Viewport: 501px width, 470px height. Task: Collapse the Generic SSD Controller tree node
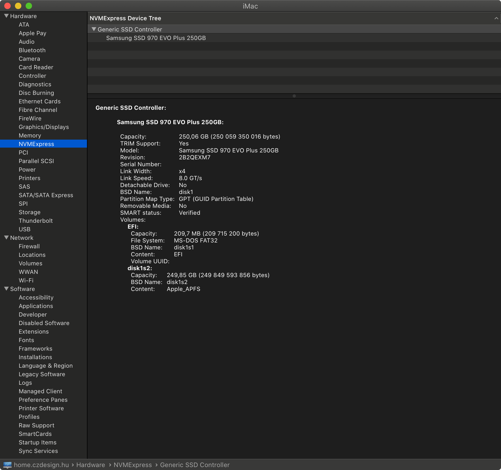[94, 29]
